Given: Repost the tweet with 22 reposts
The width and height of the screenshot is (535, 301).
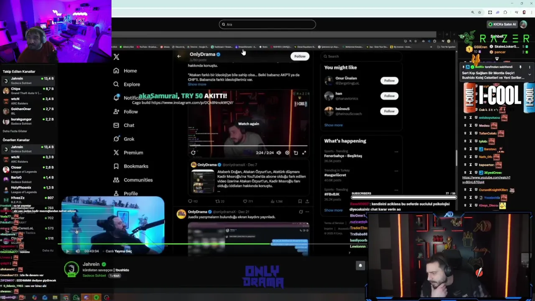Looking at the screenshot, I should pos(220,201).
